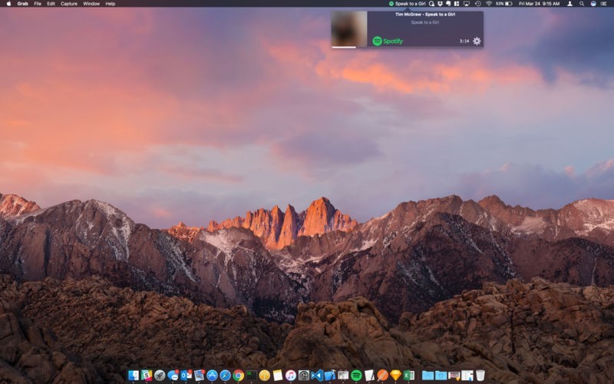Viewport: 614px width, 384px height.
Task: Launch iTunes from the Dock
Action: pos(291,376)
